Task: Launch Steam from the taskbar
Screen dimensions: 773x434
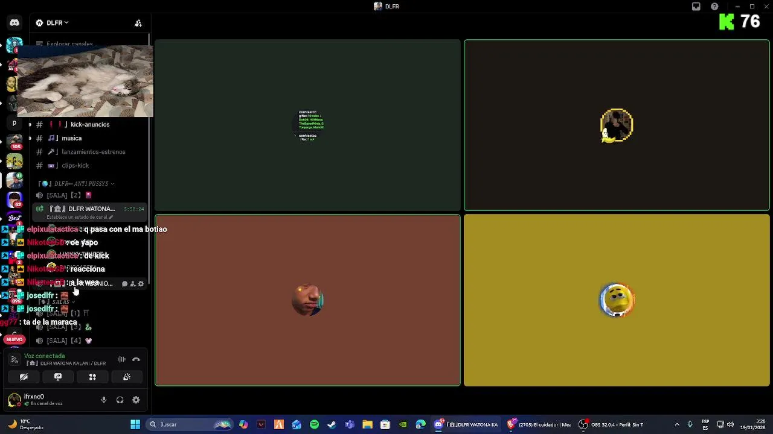Action: (x=332, y=424)
